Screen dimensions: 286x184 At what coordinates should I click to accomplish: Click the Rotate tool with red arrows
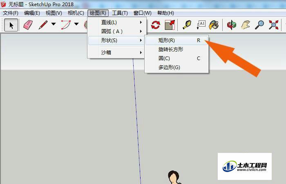(156, 25)
